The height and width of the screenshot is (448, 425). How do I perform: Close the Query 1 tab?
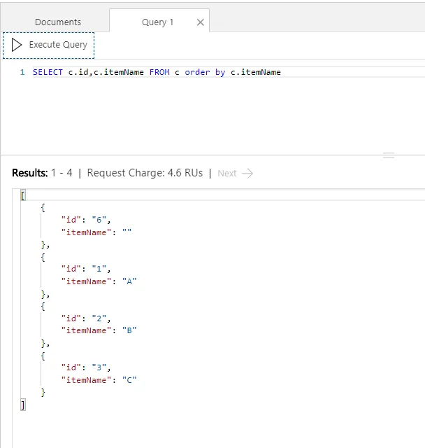click(201, 22)
